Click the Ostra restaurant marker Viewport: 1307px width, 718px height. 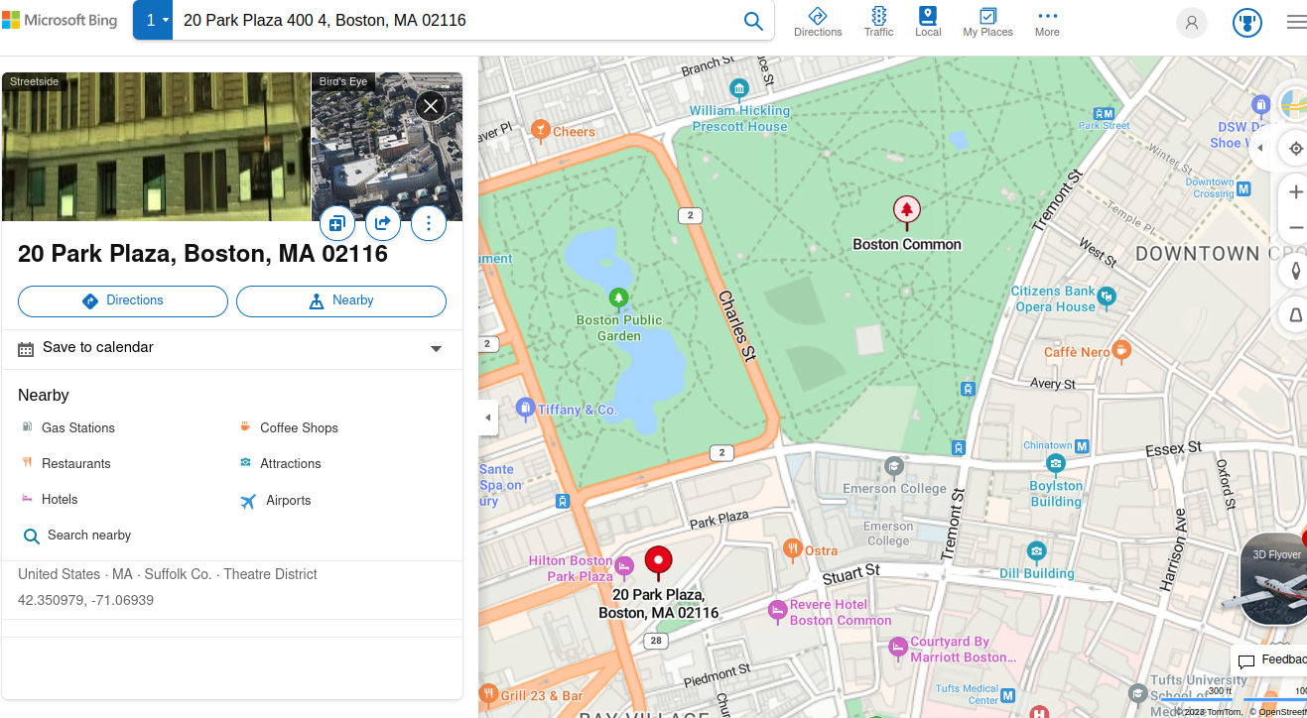(792, 547)
